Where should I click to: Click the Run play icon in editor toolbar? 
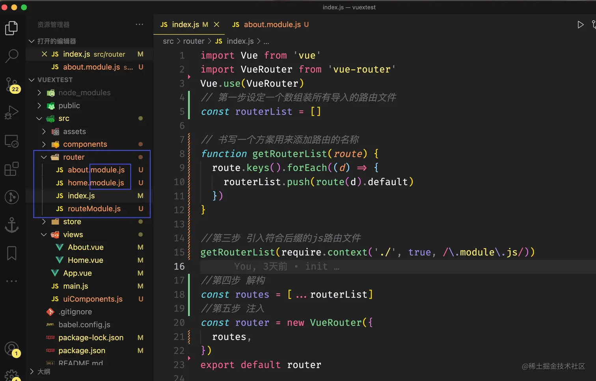[580, 24]
